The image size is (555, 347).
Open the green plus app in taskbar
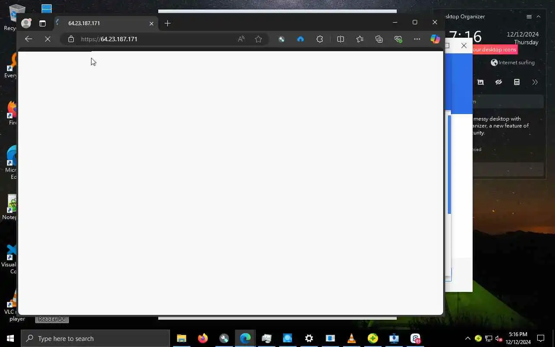point(372,338)
